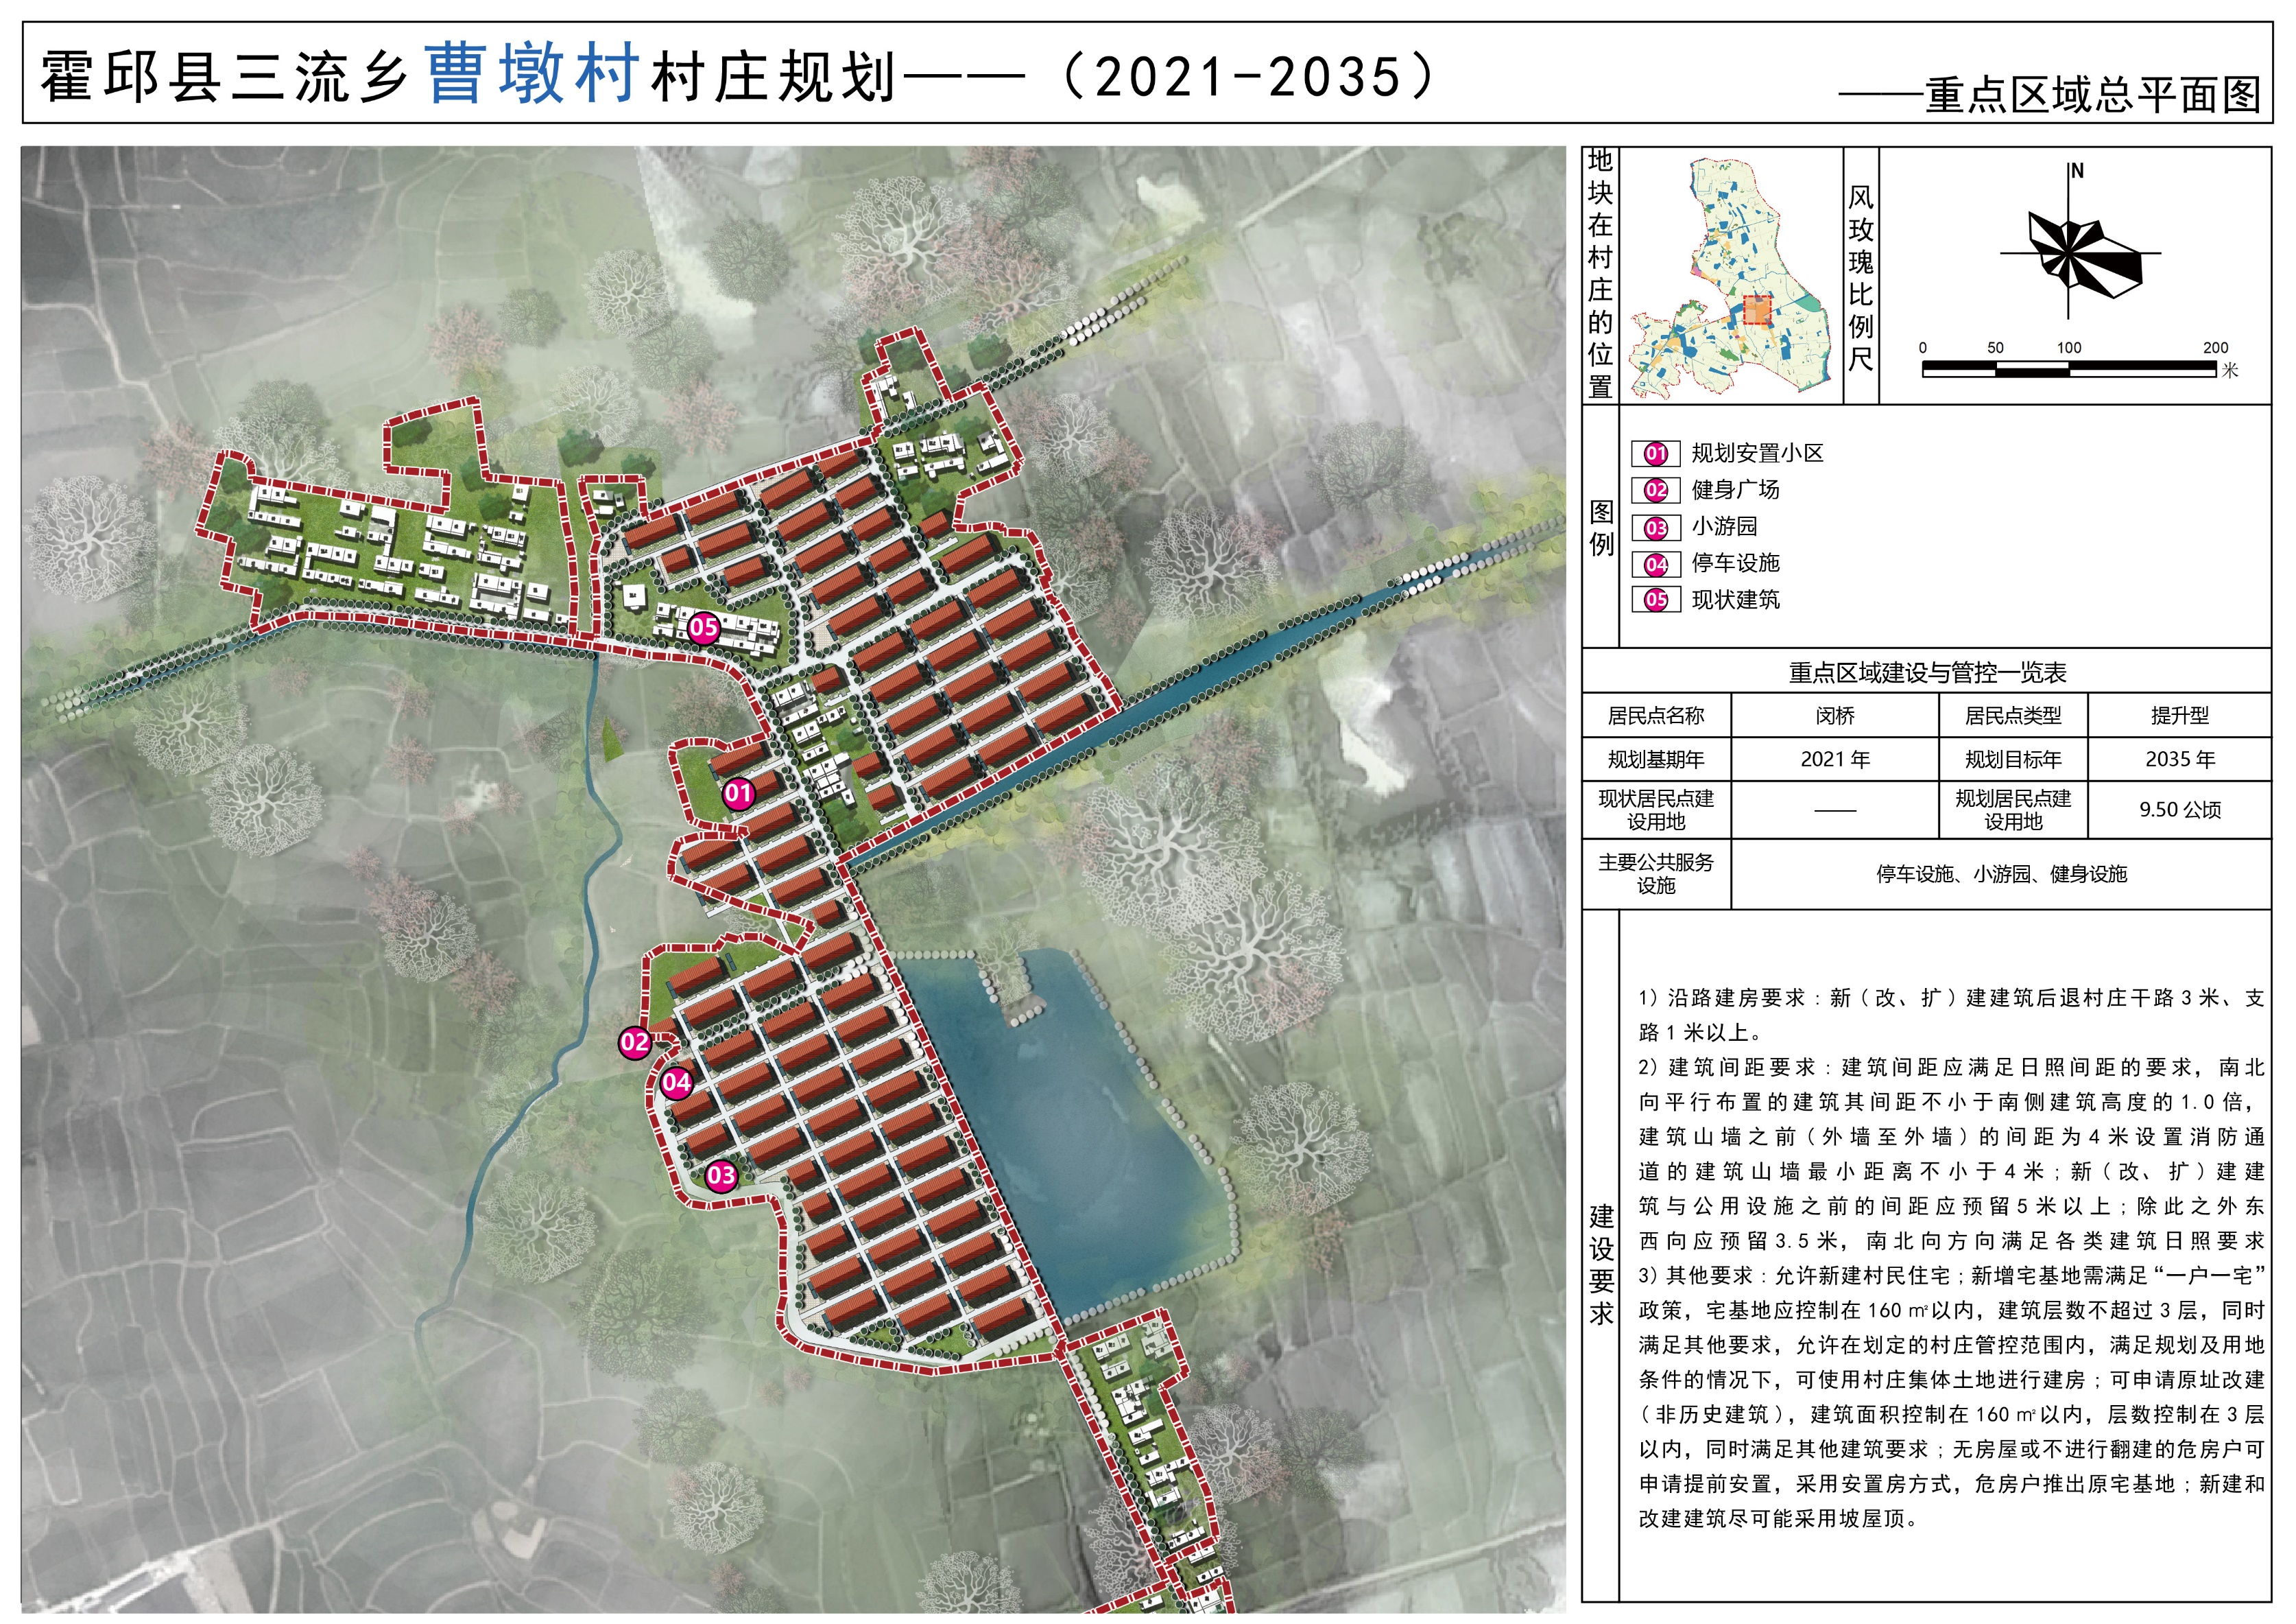The height and width of the screenshot is (1624, 2296).
Task: Click the legend 05 icon beside 现状建筑
Action: [1655, 600]
